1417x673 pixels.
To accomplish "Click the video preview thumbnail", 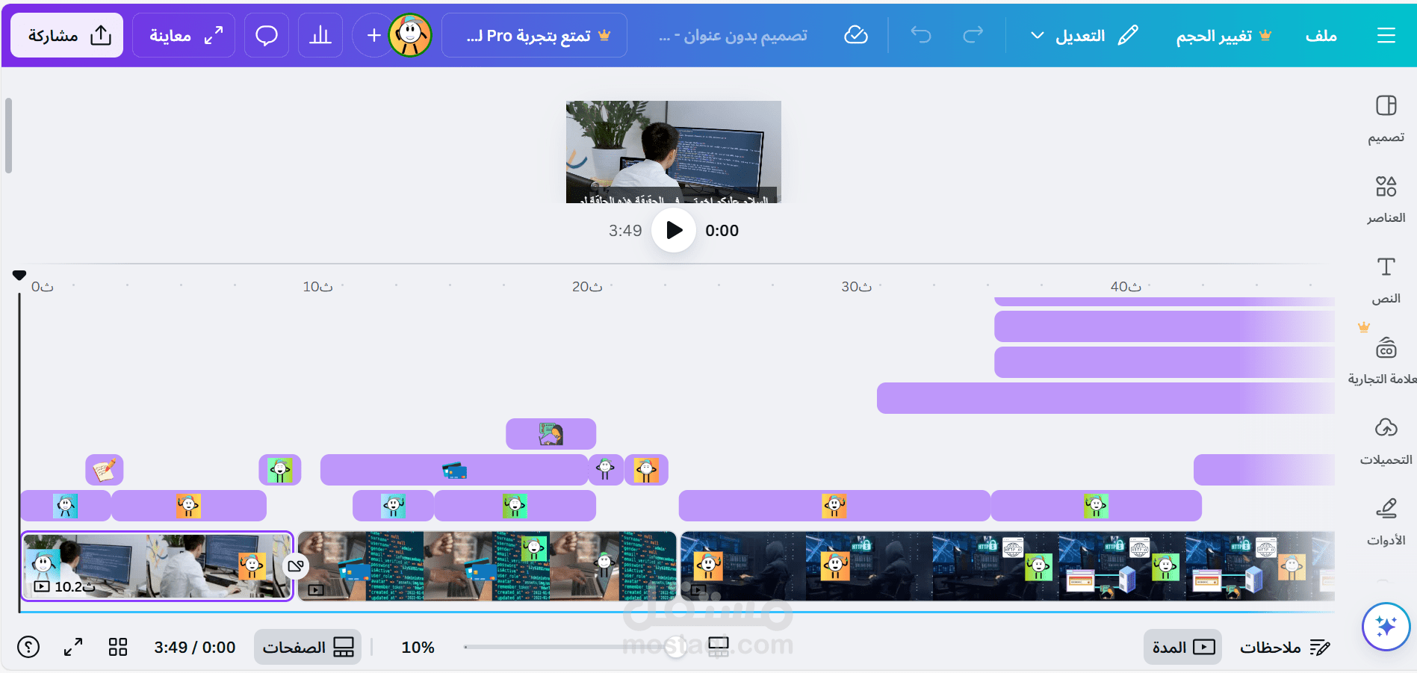I will (674, 152).
